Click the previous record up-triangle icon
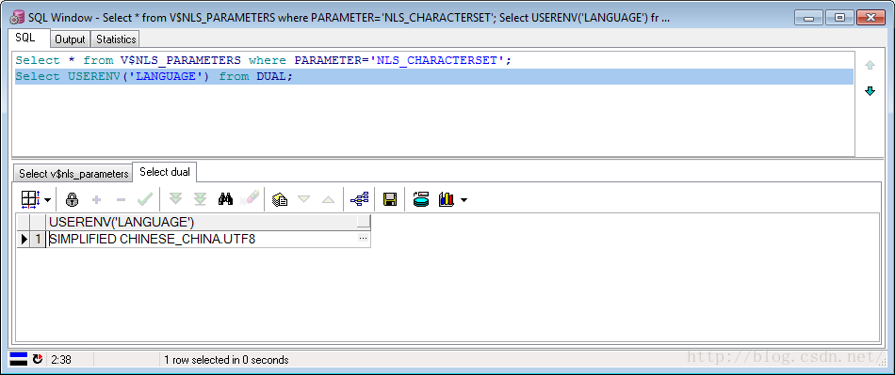The image size is (895, 375). [328, 199]
